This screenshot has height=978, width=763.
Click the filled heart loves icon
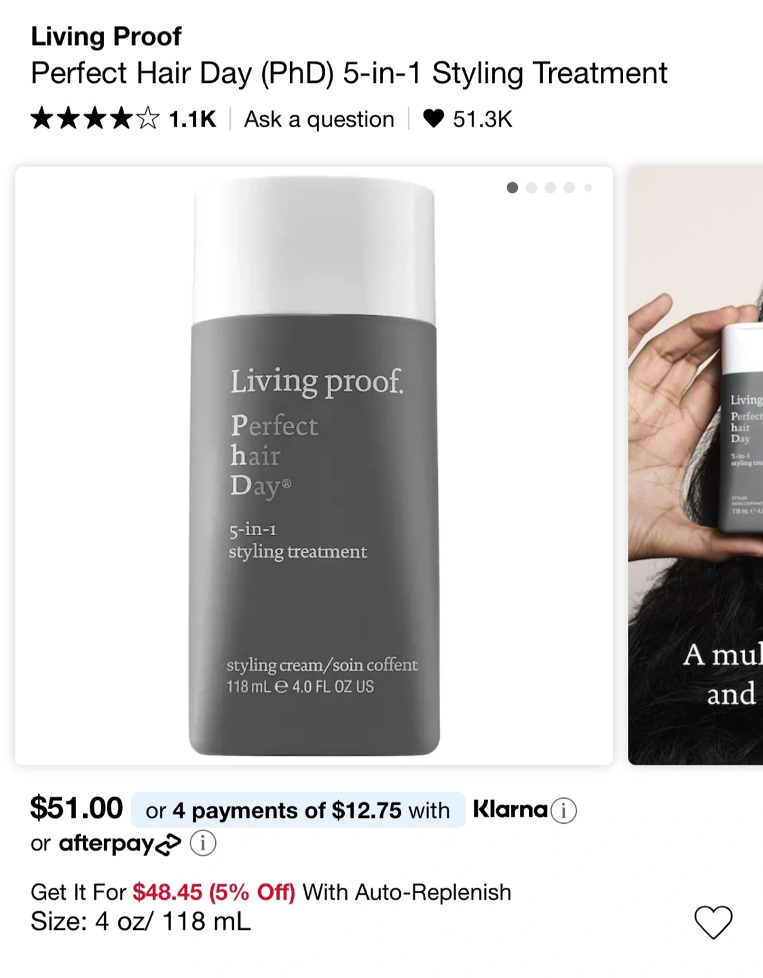pos(433,119)
